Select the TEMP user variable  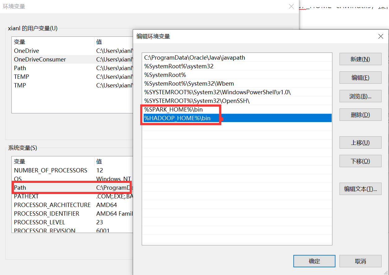72,77
